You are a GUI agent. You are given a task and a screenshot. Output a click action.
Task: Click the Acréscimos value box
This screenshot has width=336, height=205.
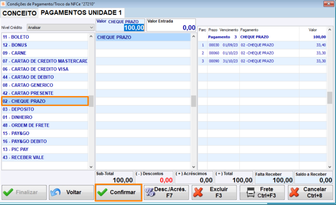click(194, 177)
